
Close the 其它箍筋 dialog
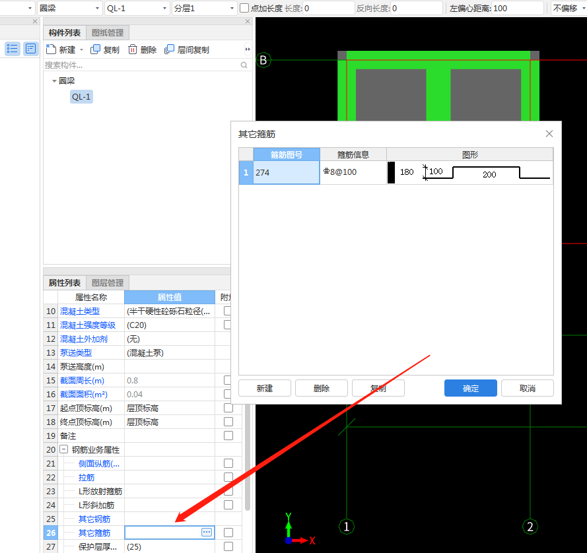coord(549,133)
